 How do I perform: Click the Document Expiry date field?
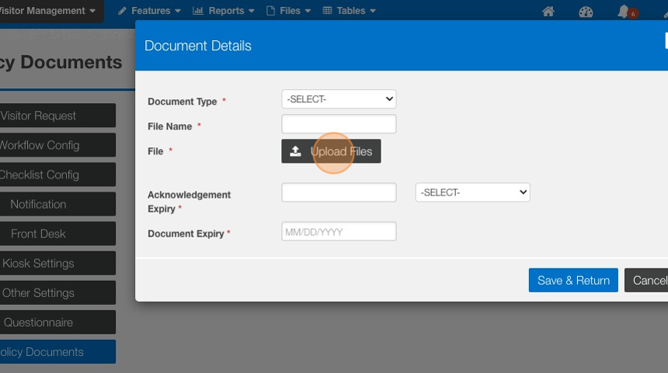(x=339, y=231)
